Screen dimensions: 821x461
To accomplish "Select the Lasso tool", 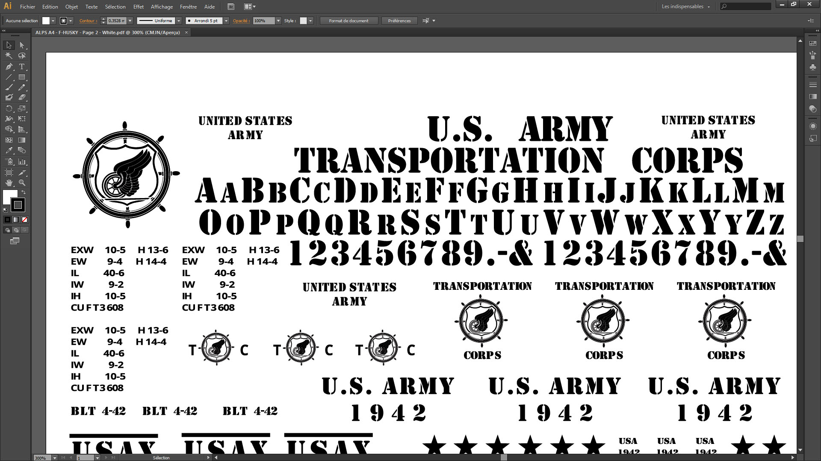I will click(x=22, y=55).
